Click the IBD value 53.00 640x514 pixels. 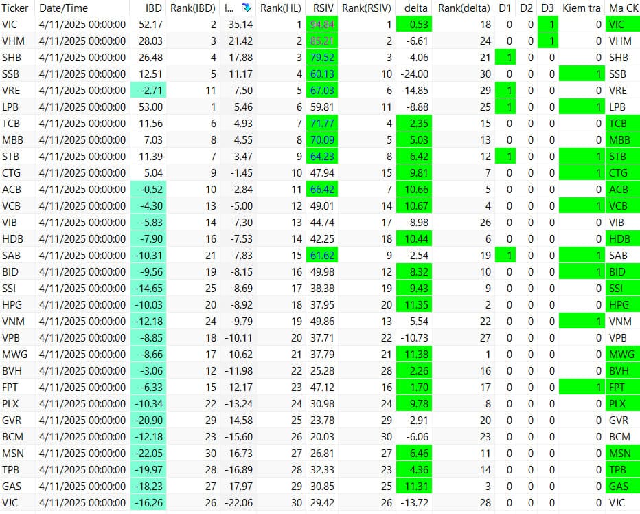point(150,107)
